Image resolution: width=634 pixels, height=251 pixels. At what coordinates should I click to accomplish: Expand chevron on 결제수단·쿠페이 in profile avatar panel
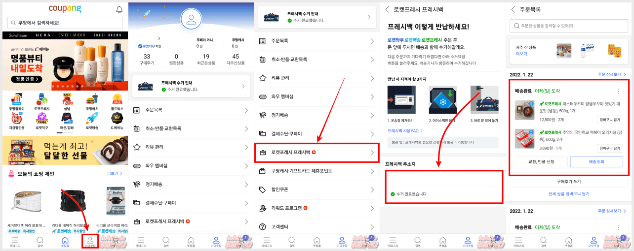coord(246,203)
